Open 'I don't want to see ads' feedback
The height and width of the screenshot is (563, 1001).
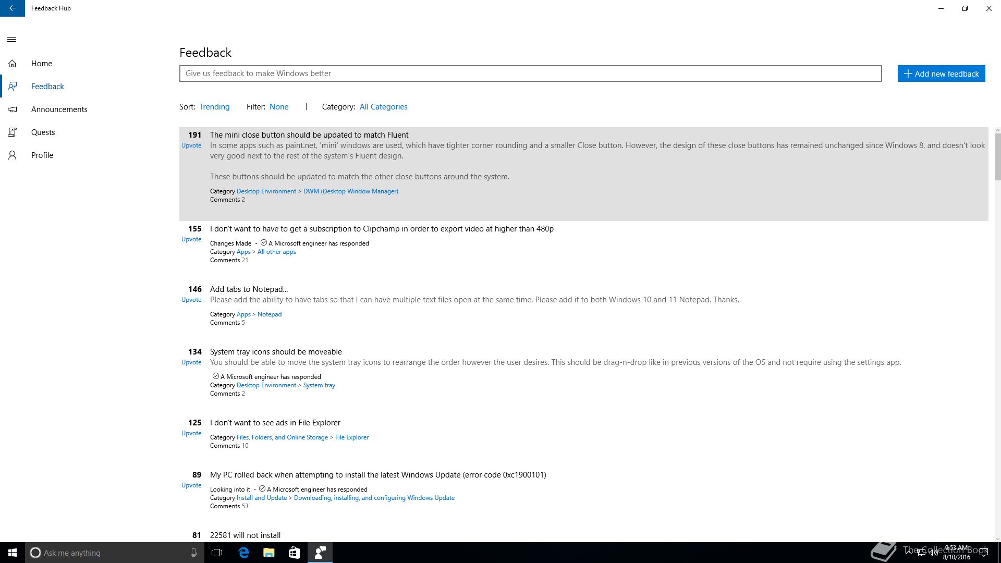pyautogui.click(x=275, y=423)
